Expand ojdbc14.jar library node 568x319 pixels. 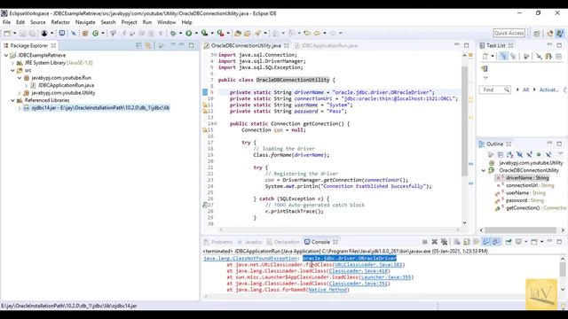click(20, 108)
